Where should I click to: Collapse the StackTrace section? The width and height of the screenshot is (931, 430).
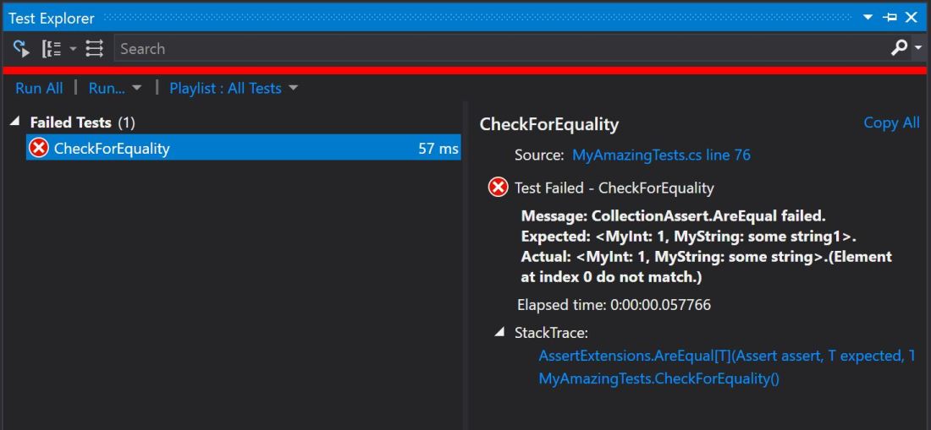(499, 332)
